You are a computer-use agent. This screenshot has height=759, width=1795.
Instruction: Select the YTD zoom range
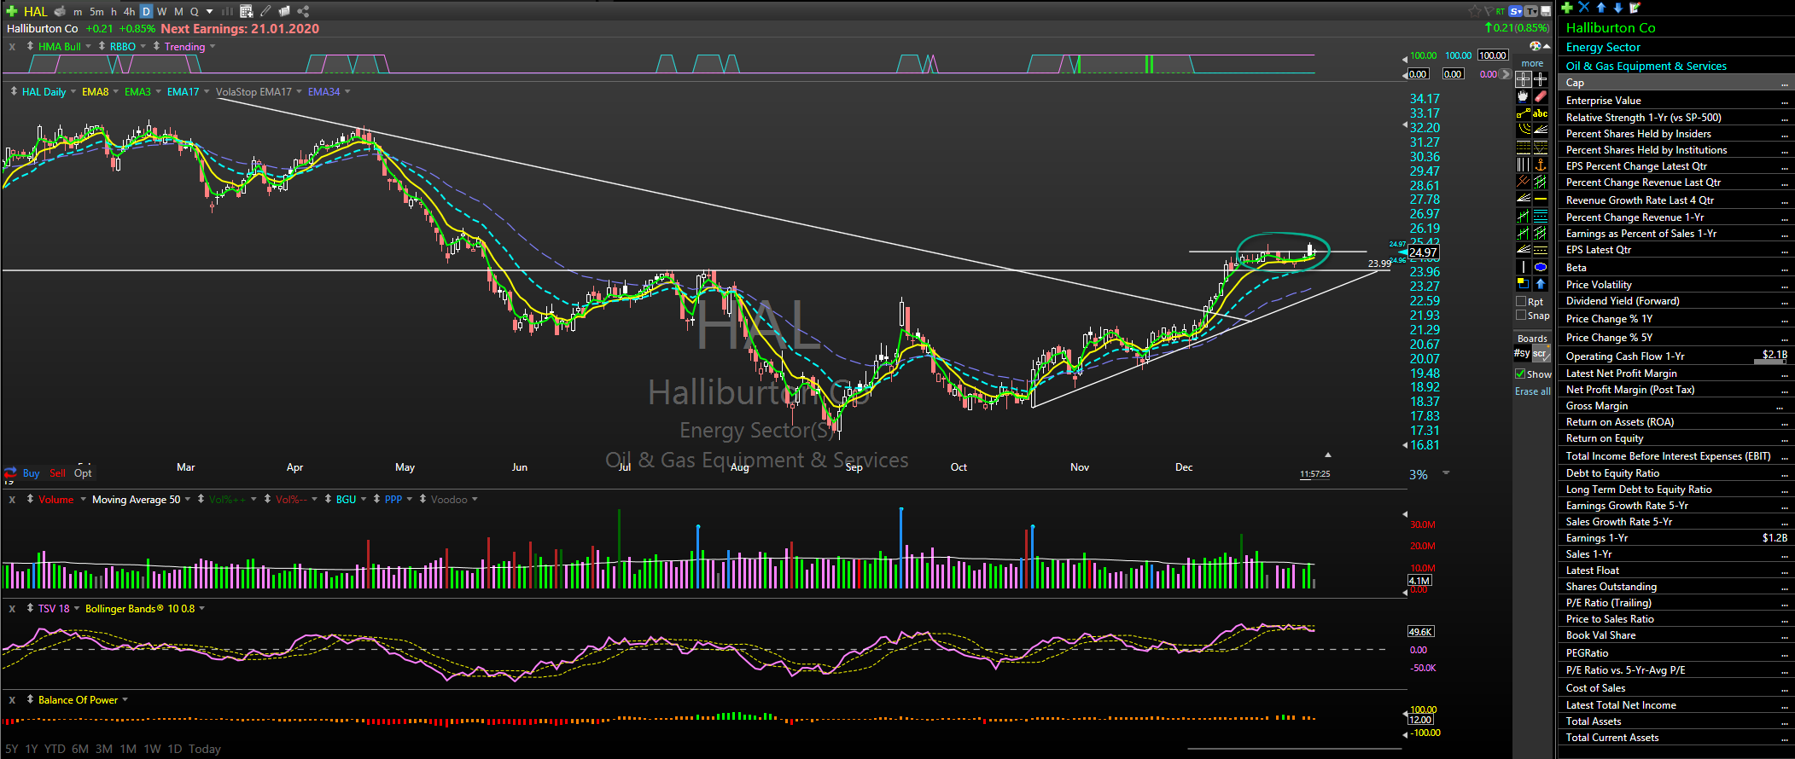55,749
